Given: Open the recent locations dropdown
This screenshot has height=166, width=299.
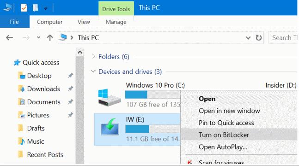Looking at the screenshot, I should pos(38,37).
